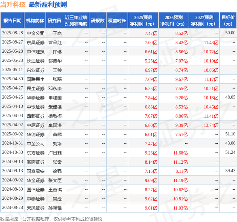This screenshot has width=237, height=222.
Task: Click the 近三年业绩预测准确度 column header
Action: 76,21
